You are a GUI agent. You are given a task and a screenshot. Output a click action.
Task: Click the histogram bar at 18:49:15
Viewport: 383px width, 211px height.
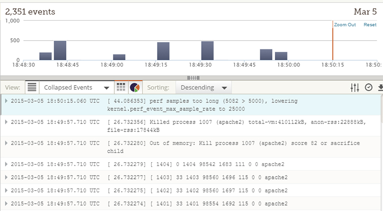163,51
